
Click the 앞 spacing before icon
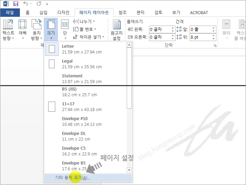click(x=179, y=29)
